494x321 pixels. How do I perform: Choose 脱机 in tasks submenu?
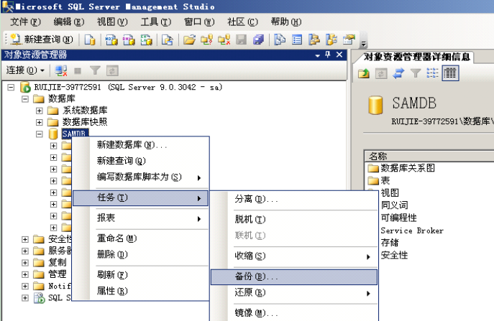point(294,219)
